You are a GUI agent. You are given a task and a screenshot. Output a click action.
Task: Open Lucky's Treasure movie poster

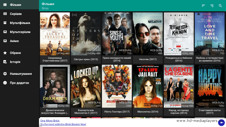[x=55, y=34]
